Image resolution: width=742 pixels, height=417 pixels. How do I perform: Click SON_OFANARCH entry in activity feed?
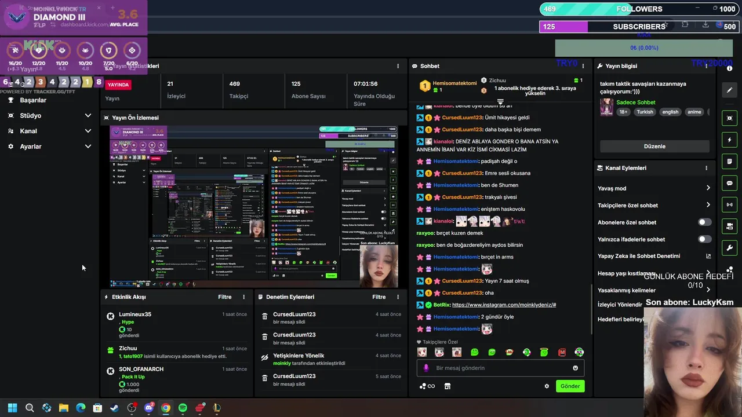(176, 378)
